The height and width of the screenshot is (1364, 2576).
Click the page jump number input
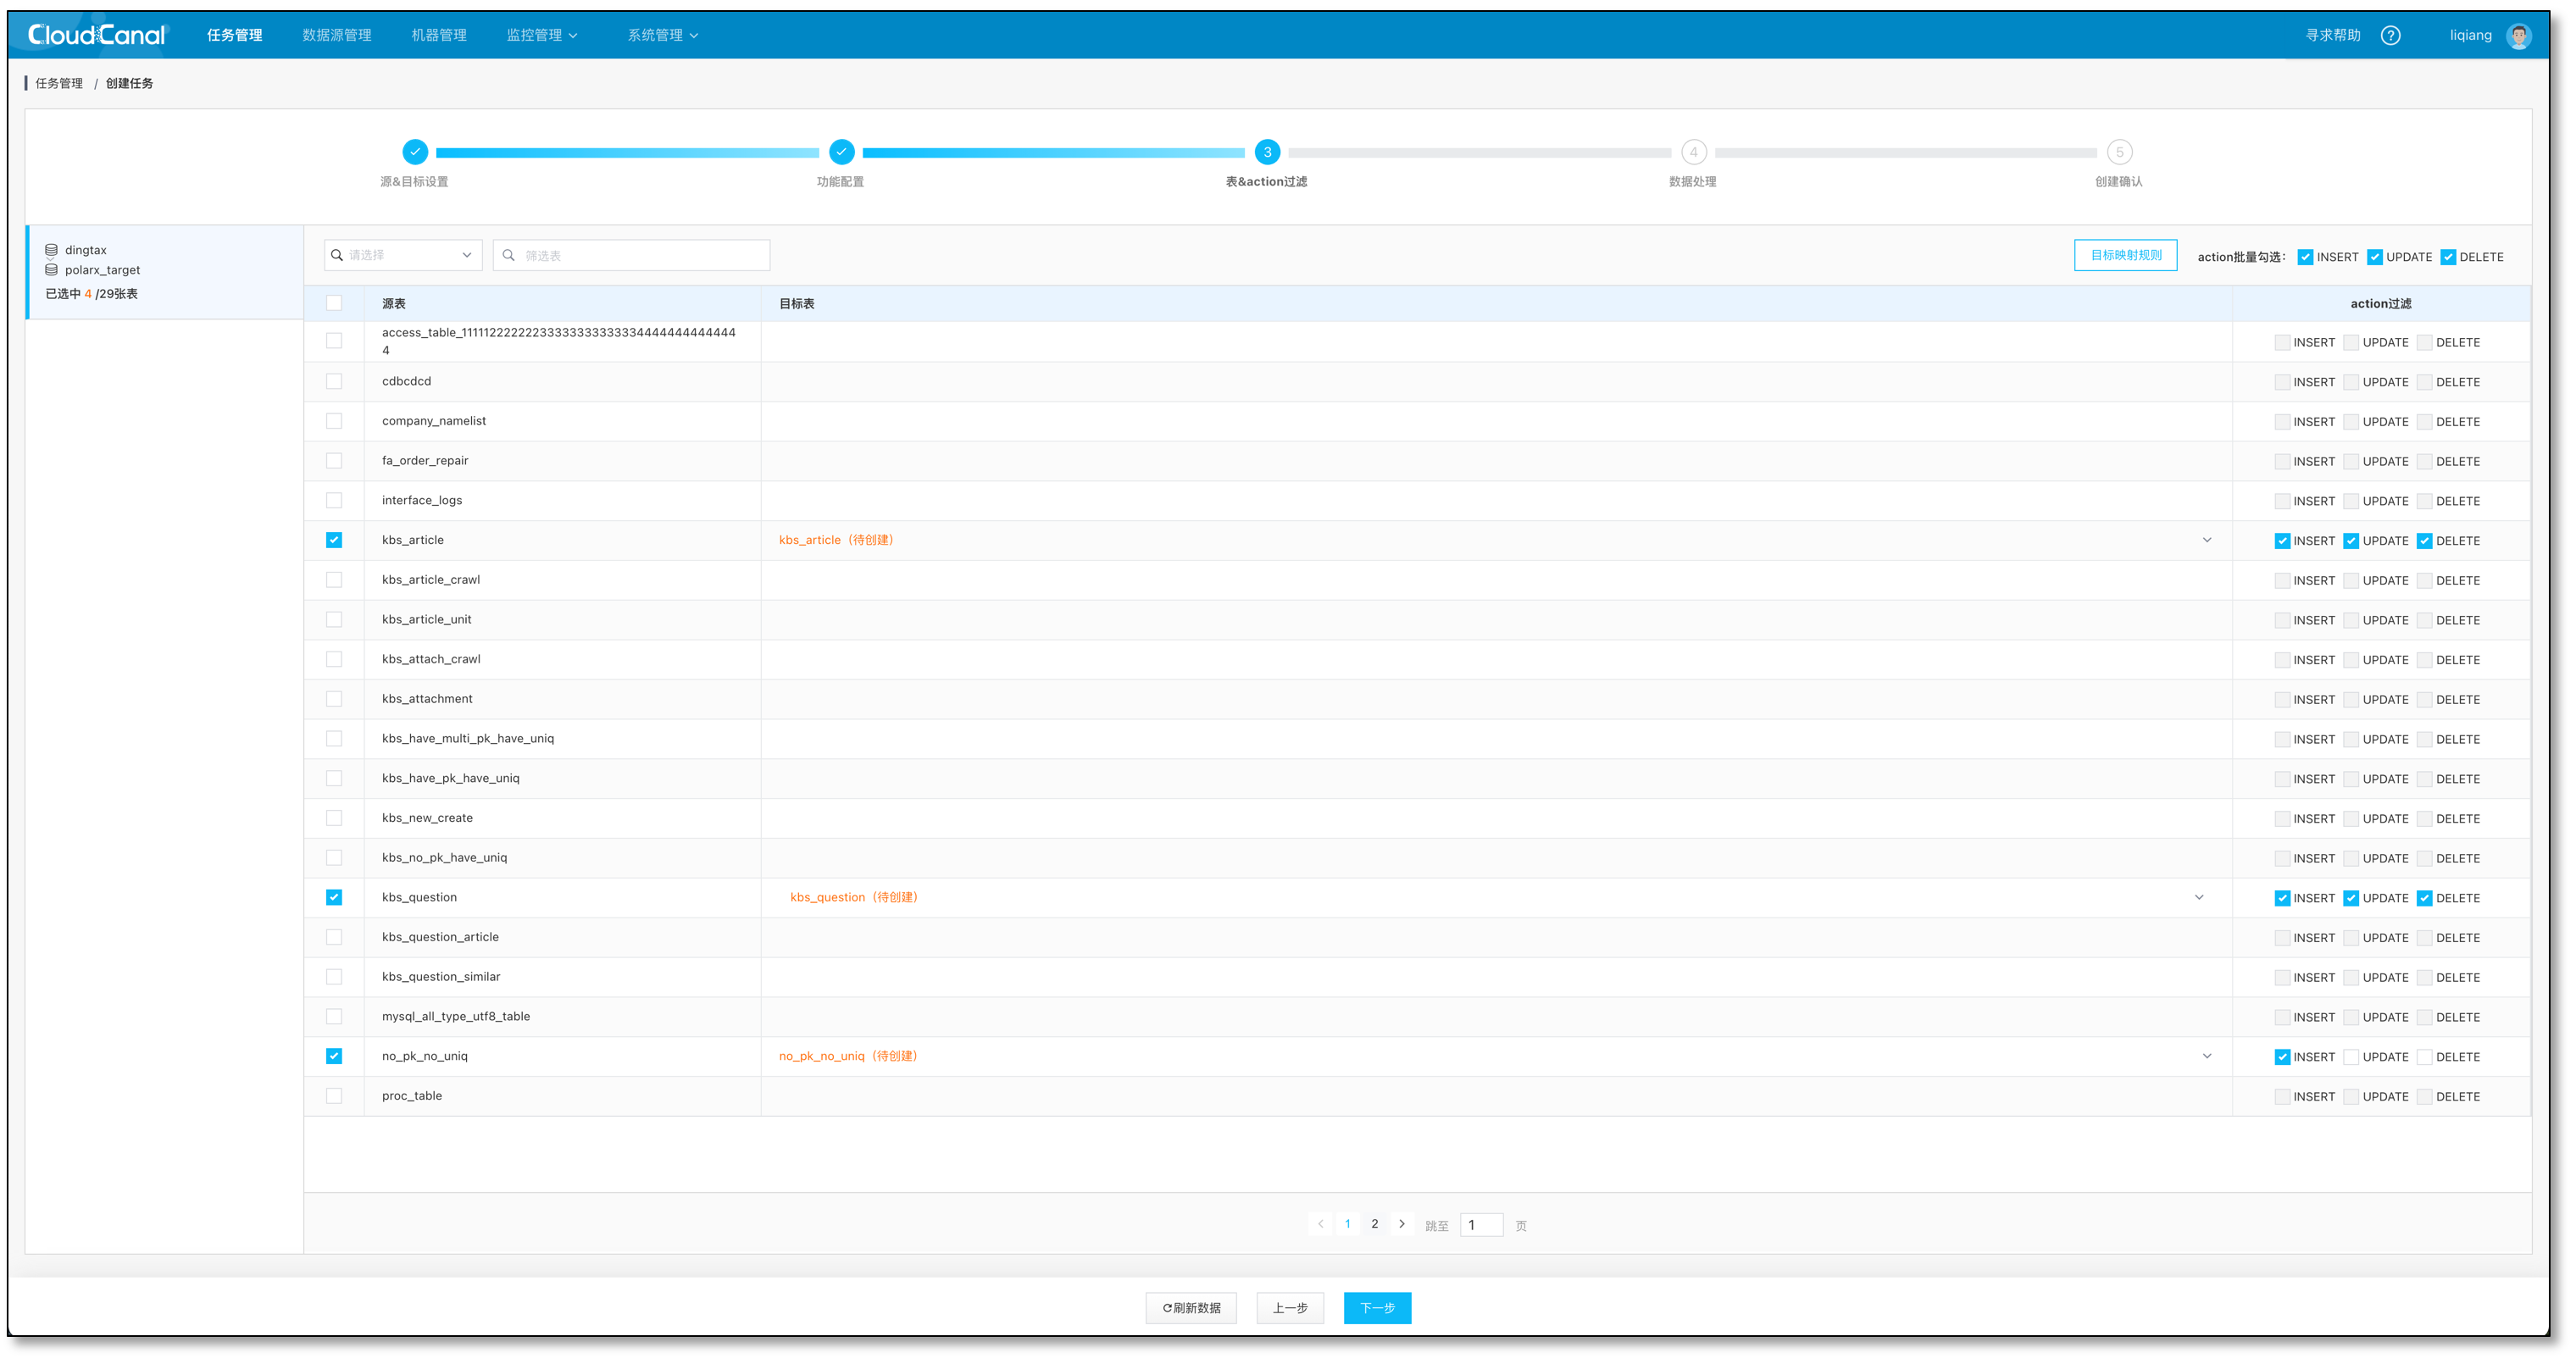pyautogui.click(x=1481, y=1225)
